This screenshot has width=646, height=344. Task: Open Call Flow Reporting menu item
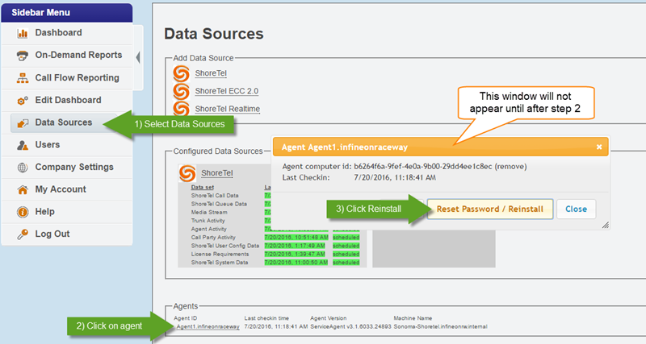click(x=77, y=78)
